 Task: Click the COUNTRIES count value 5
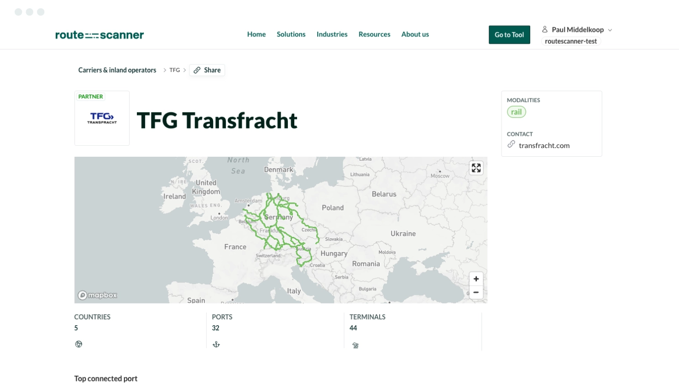(76, 328)
